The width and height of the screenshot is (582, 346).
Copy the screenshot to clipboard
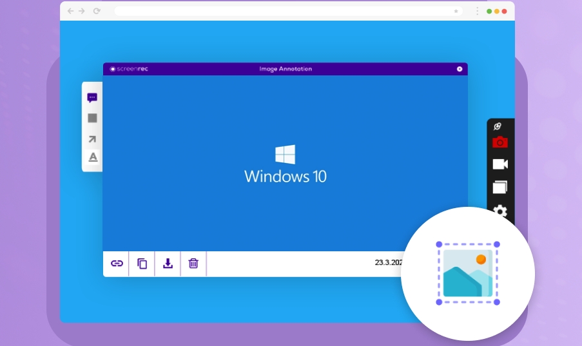142,264
